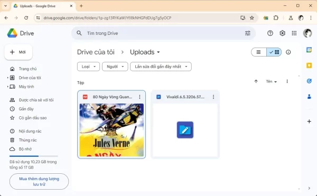Reload the browser page

pos(26,18)
